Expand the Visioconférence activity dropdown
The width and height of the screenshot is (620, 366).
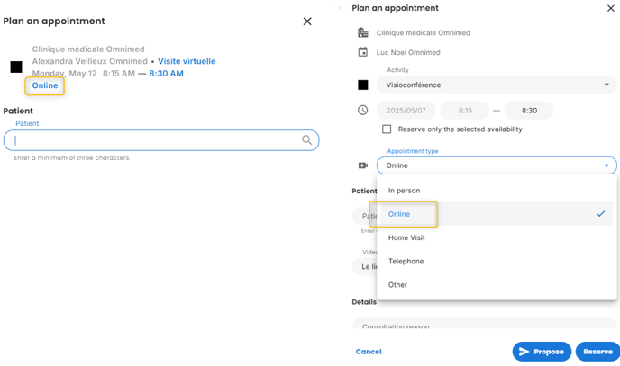606,85
